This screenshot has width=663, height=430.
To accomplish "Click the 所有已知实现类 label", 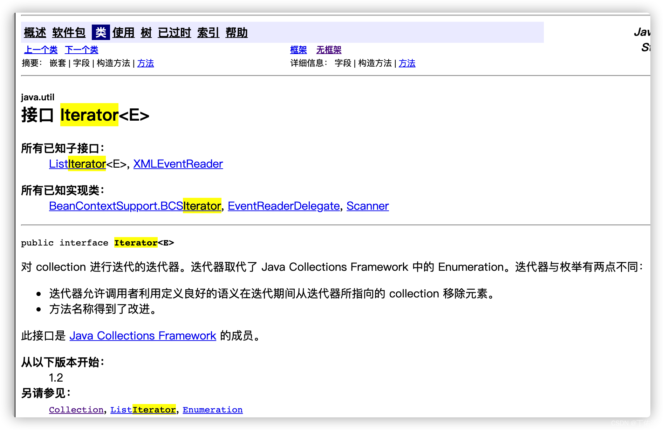I will (63, 190).
